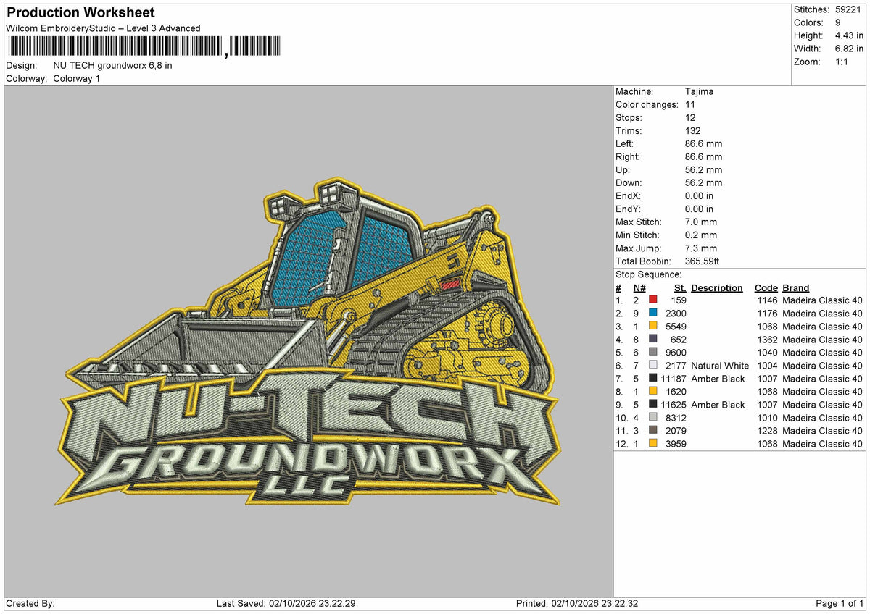Click 'Amber Black' description in row 9
The image size is (870, 614).
(x=718, y=405)
